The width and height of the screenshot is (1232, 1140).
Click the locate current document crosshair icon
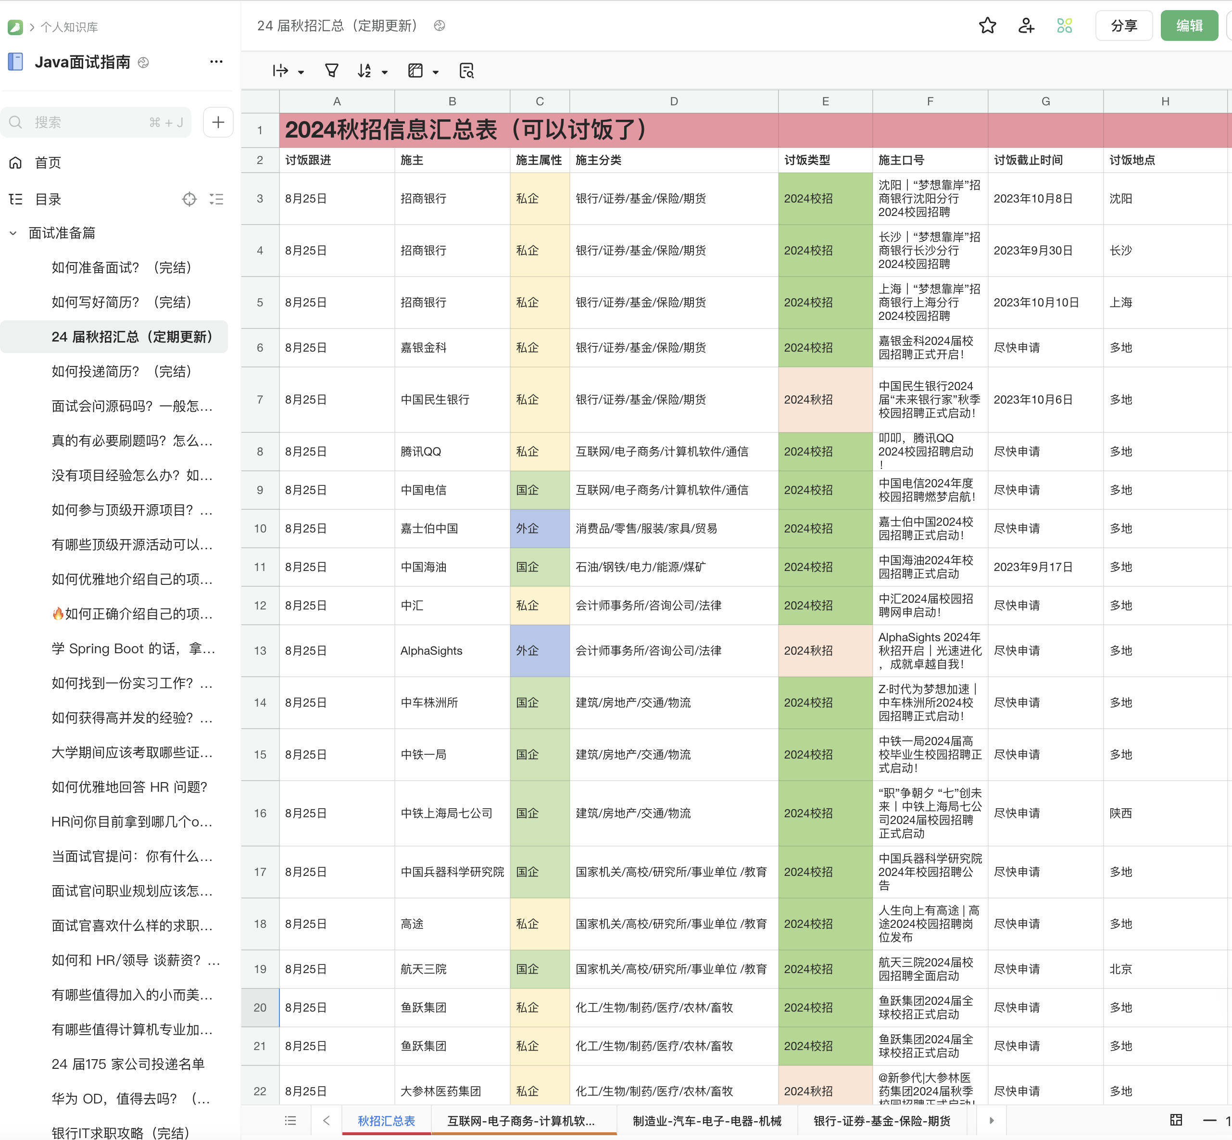pyautogui.click(x=189, y=199)
